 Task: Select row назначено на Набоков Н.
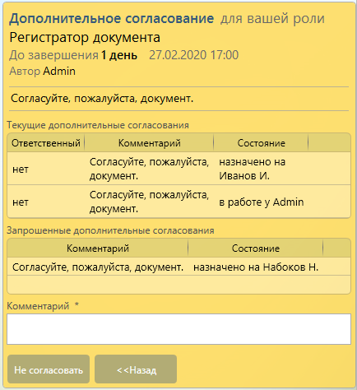(x=178, y=267)
